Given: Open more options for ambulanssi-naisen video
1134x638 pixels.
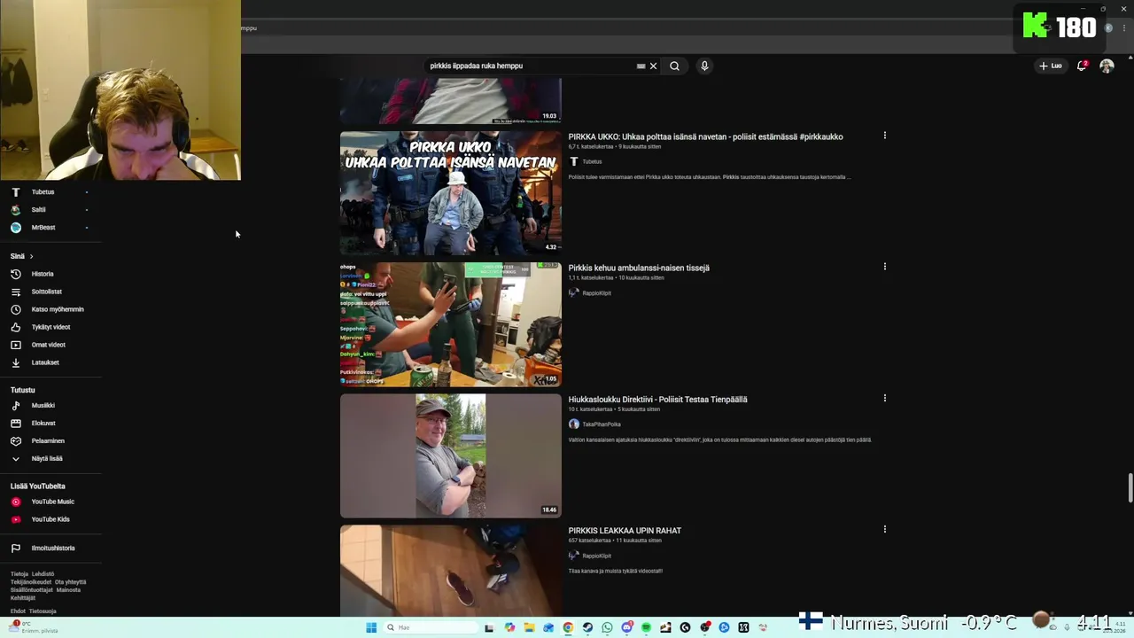Looking at the screenshot, I should click(x=884, y=267).
